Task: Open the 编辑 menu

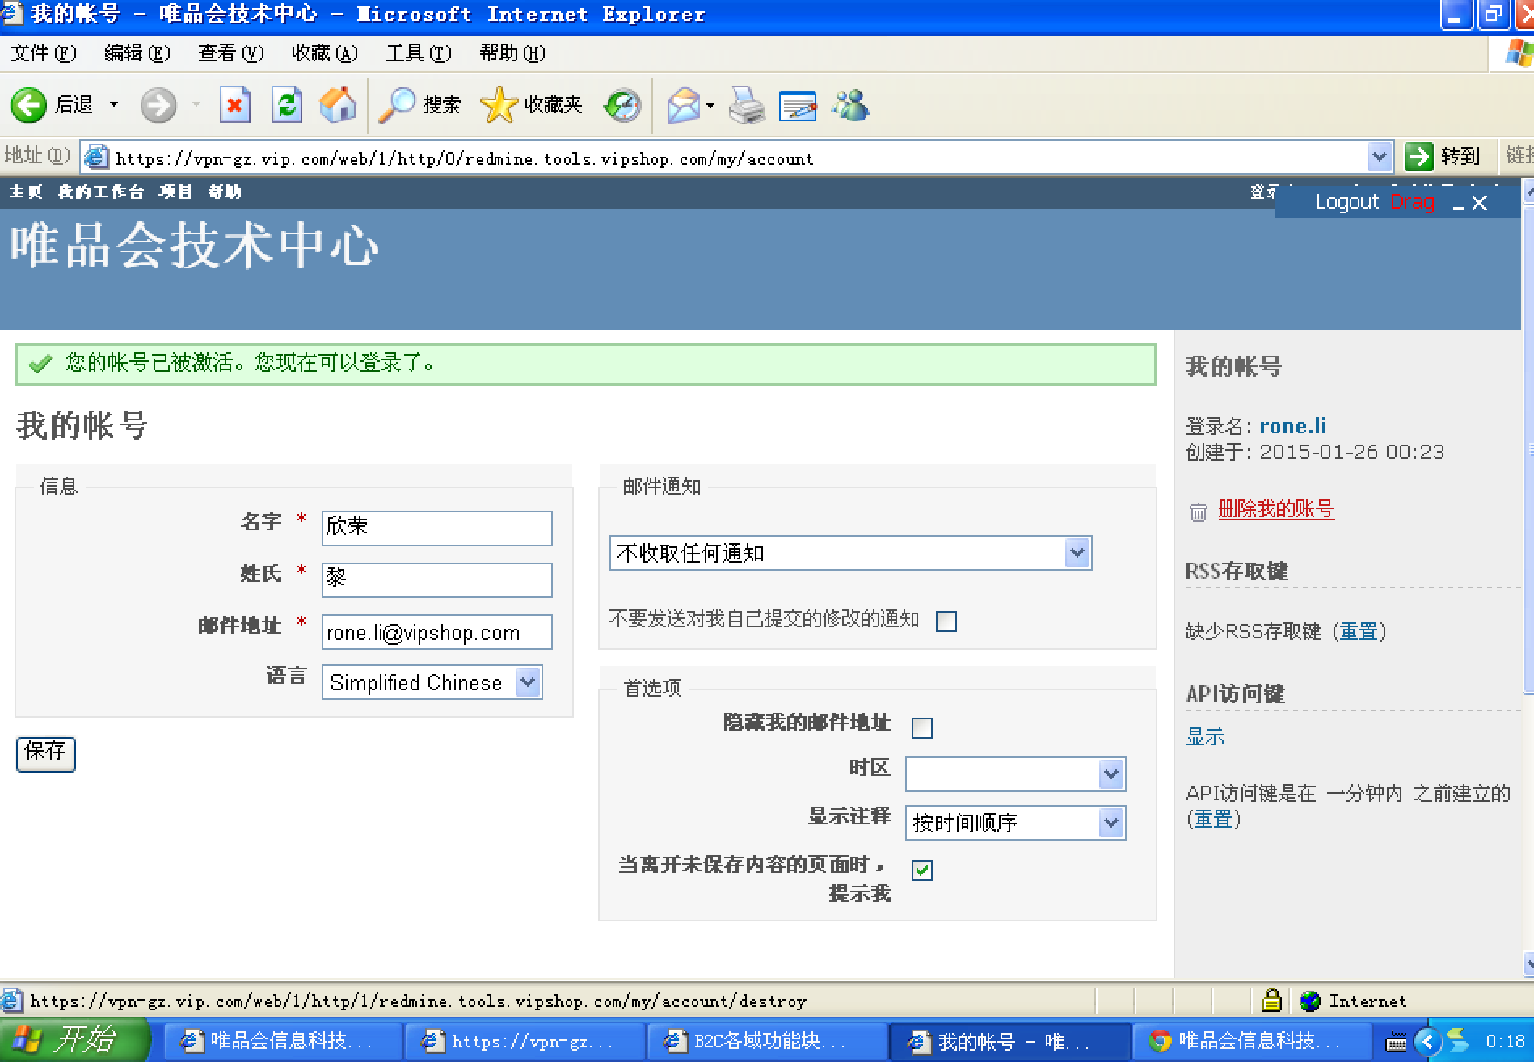Action: [137, 53]
